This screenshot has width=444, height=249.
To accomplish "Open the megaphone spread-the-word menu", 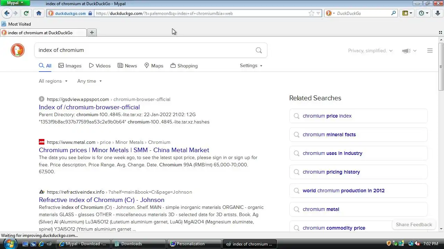I will pos(409,50).
